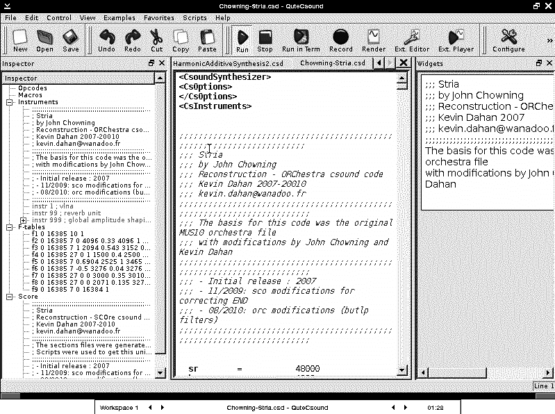Collapse the Instruments tree node

[10, 102]
